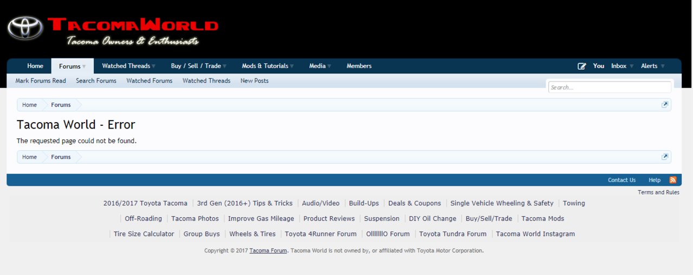The image size is (693, 275).
Task: Click the RSS feed icon in the footer
Action: pos(673,180)
